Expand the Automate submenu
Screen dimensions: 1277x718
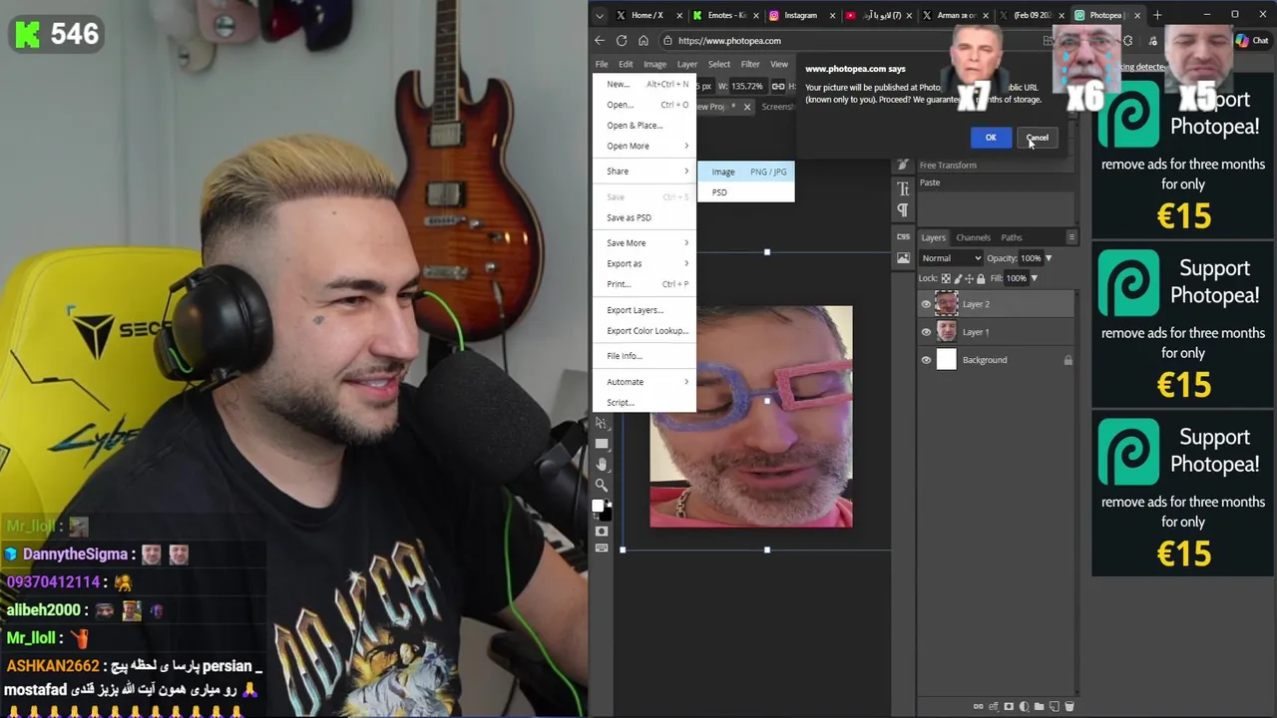click(645, 382)
